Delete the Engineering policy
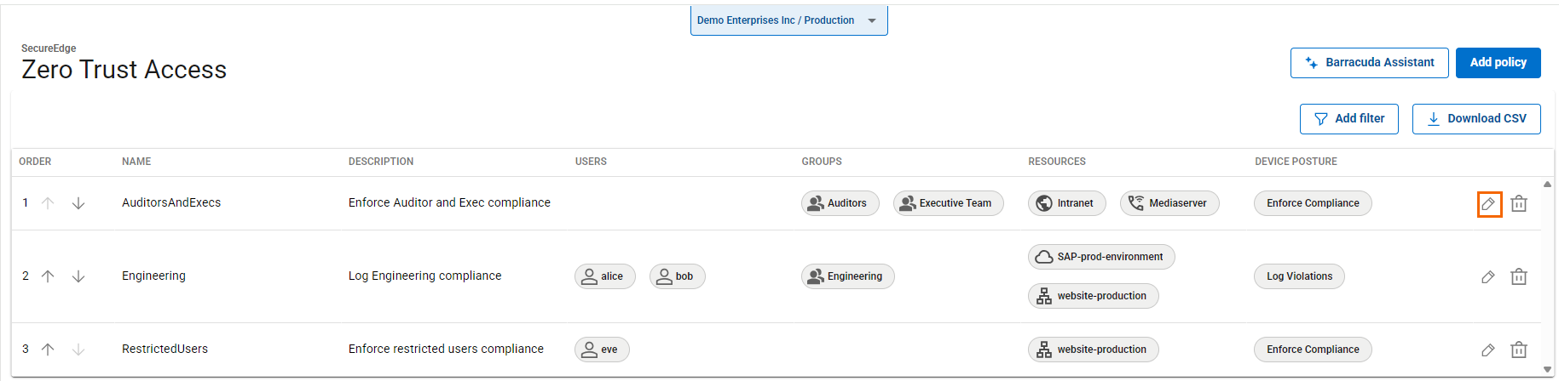 (x=1519, y=277)
